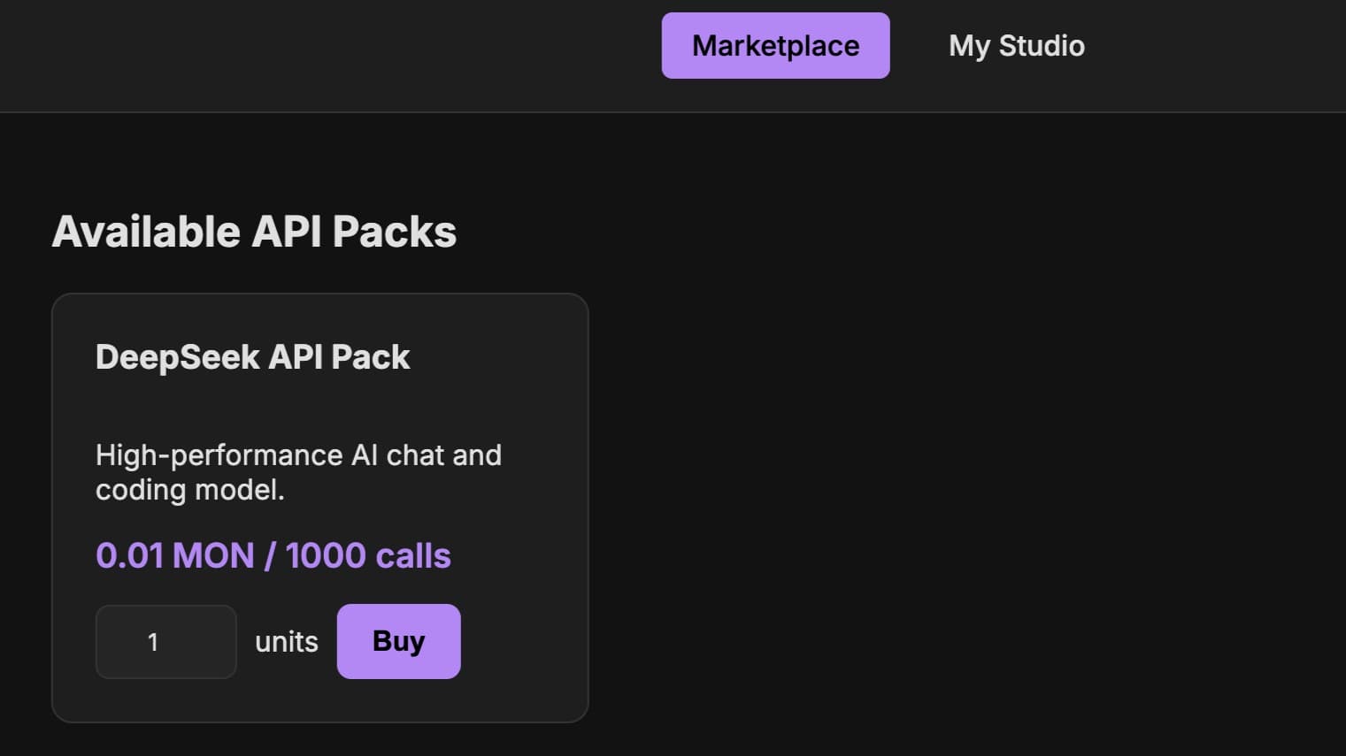Image resolution: width=1346 pixels, height=756 pixels.
Task: Click the number 1 in quantity box
Action: pyautogui.click(x=153, y=642)
